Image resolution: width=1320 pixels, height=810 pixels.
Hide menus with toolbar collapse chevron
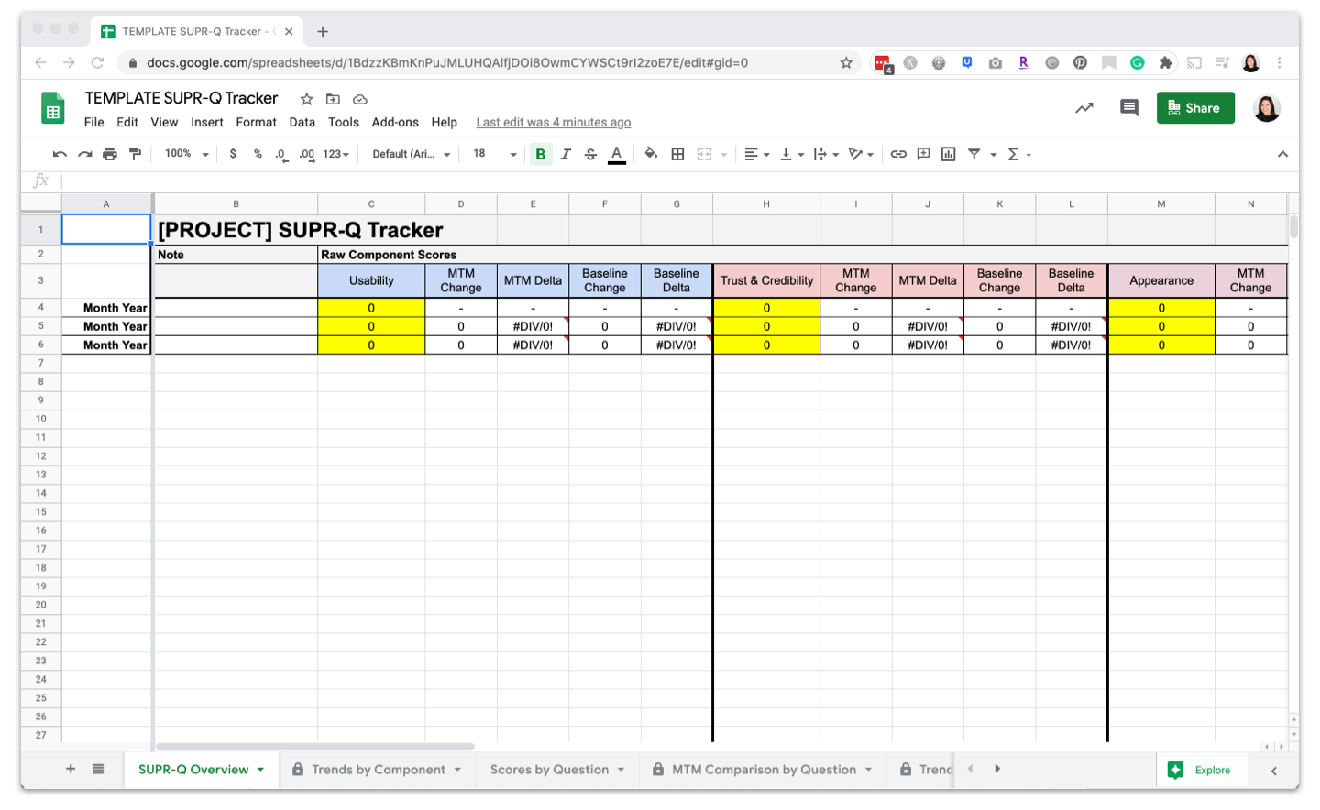(1282, 154)
